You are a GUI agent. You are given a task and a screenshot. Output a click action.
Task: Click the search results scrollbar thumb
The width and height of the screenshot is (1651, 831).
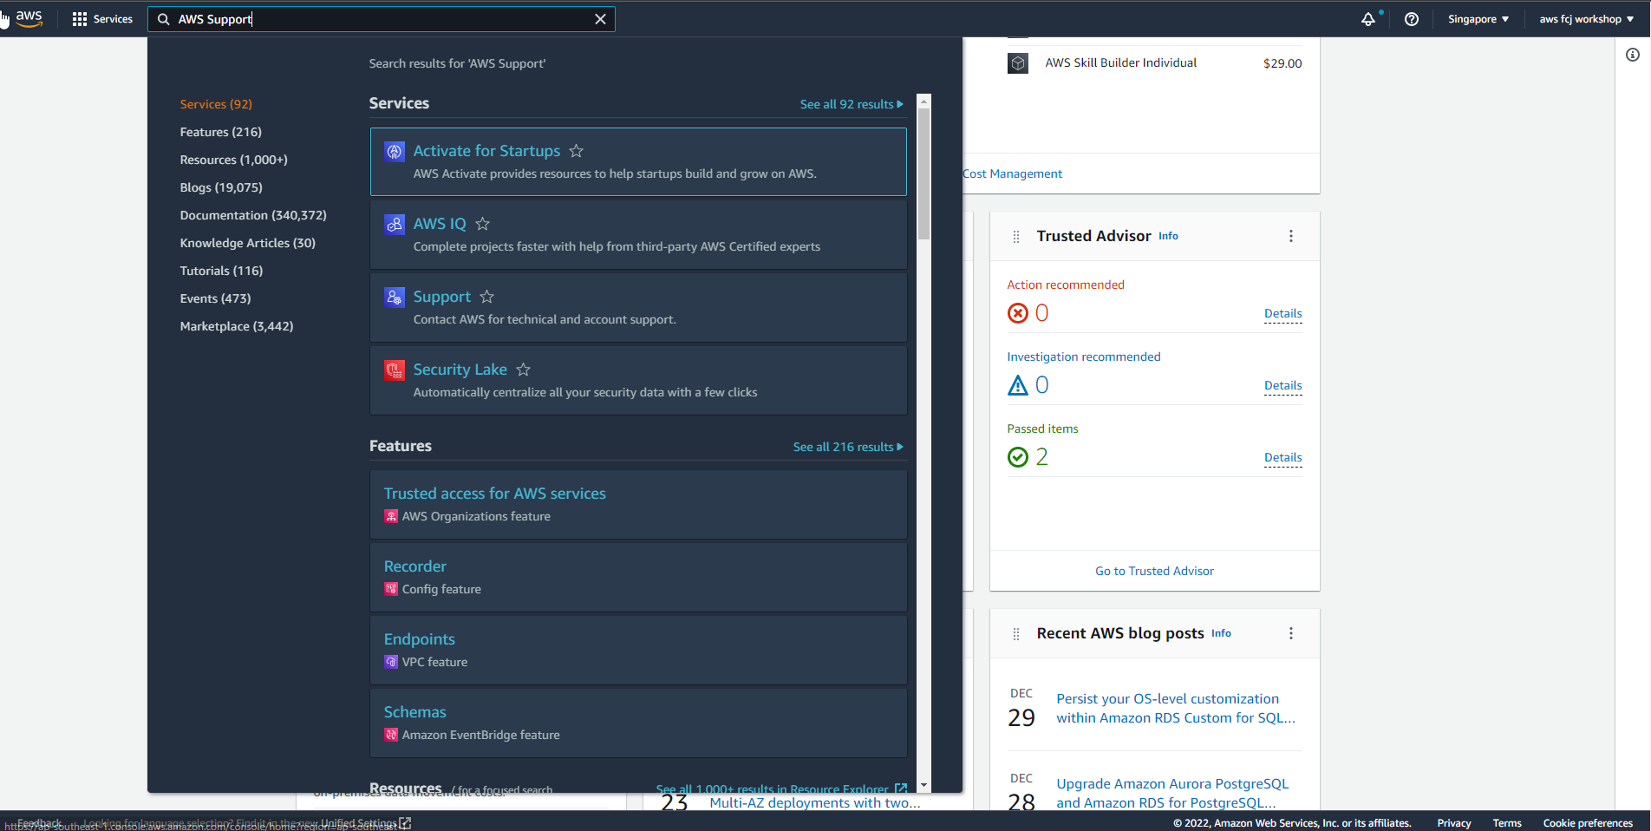click(x=923, y=173)
